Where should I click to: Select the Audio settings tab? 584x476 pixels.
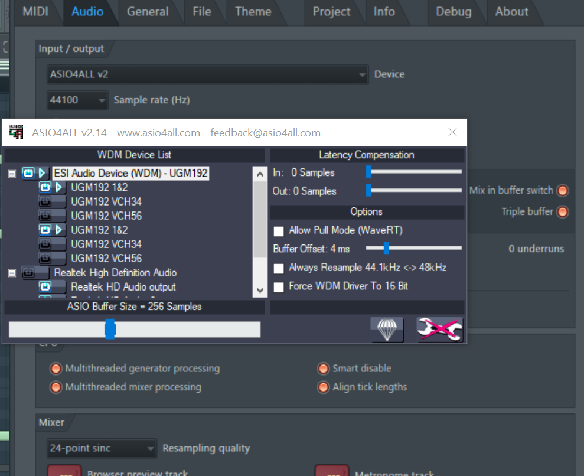point(87,12)
